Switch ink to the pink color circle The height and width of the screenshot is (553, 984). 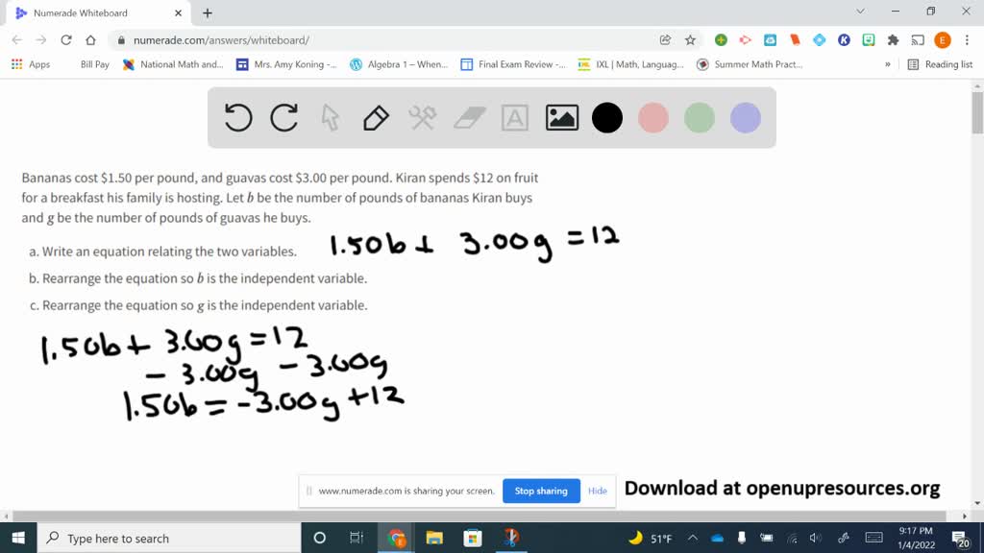653,118
